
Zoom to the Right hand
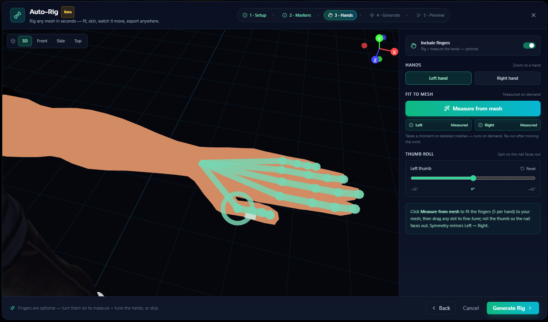(x=507, y=78)
